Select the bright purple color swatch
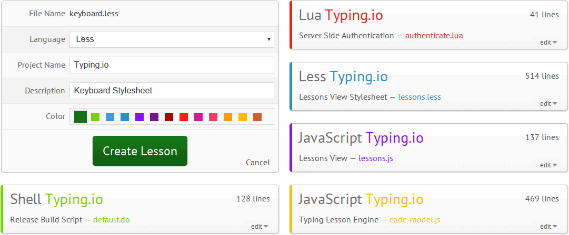Image resolution: width=569 pixels, height=235 pixels. click(x=139, y=117)
